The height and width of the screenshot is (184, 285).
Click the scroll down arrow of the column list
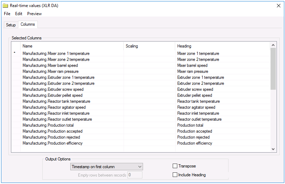[273, 149]
